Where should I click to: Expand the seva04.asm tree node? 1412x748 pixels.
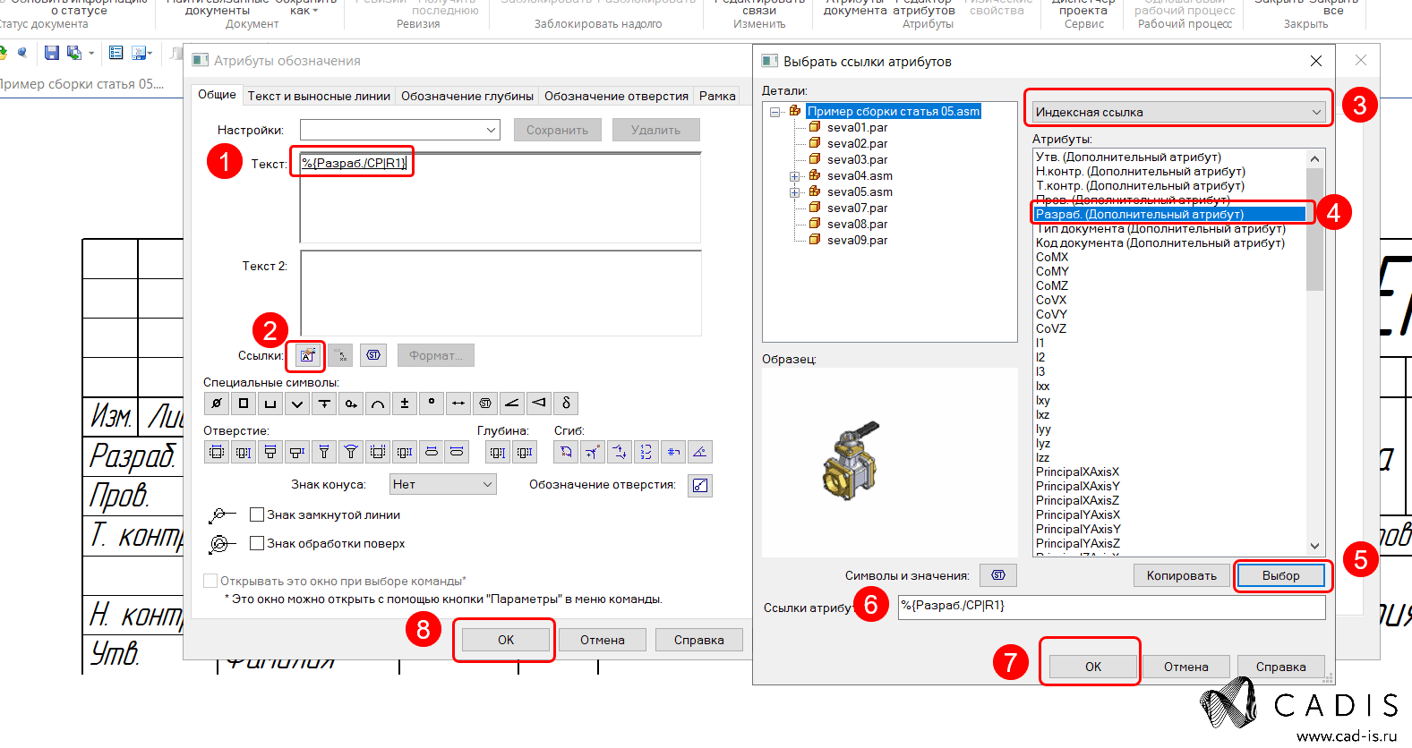[794, 176]
